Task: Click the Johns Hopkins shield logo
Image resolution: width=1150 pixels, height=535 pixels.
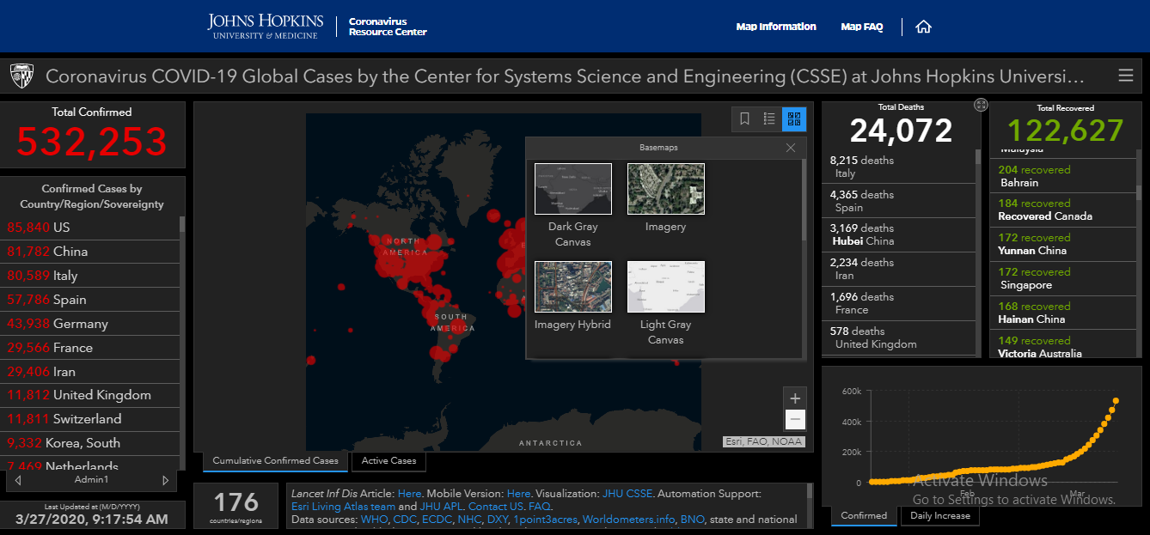Action: pos(21,76)
